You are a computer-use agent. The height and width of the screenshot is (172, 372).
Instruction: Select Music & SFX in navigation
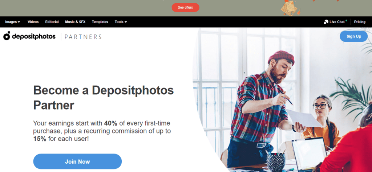pos(75,22)
